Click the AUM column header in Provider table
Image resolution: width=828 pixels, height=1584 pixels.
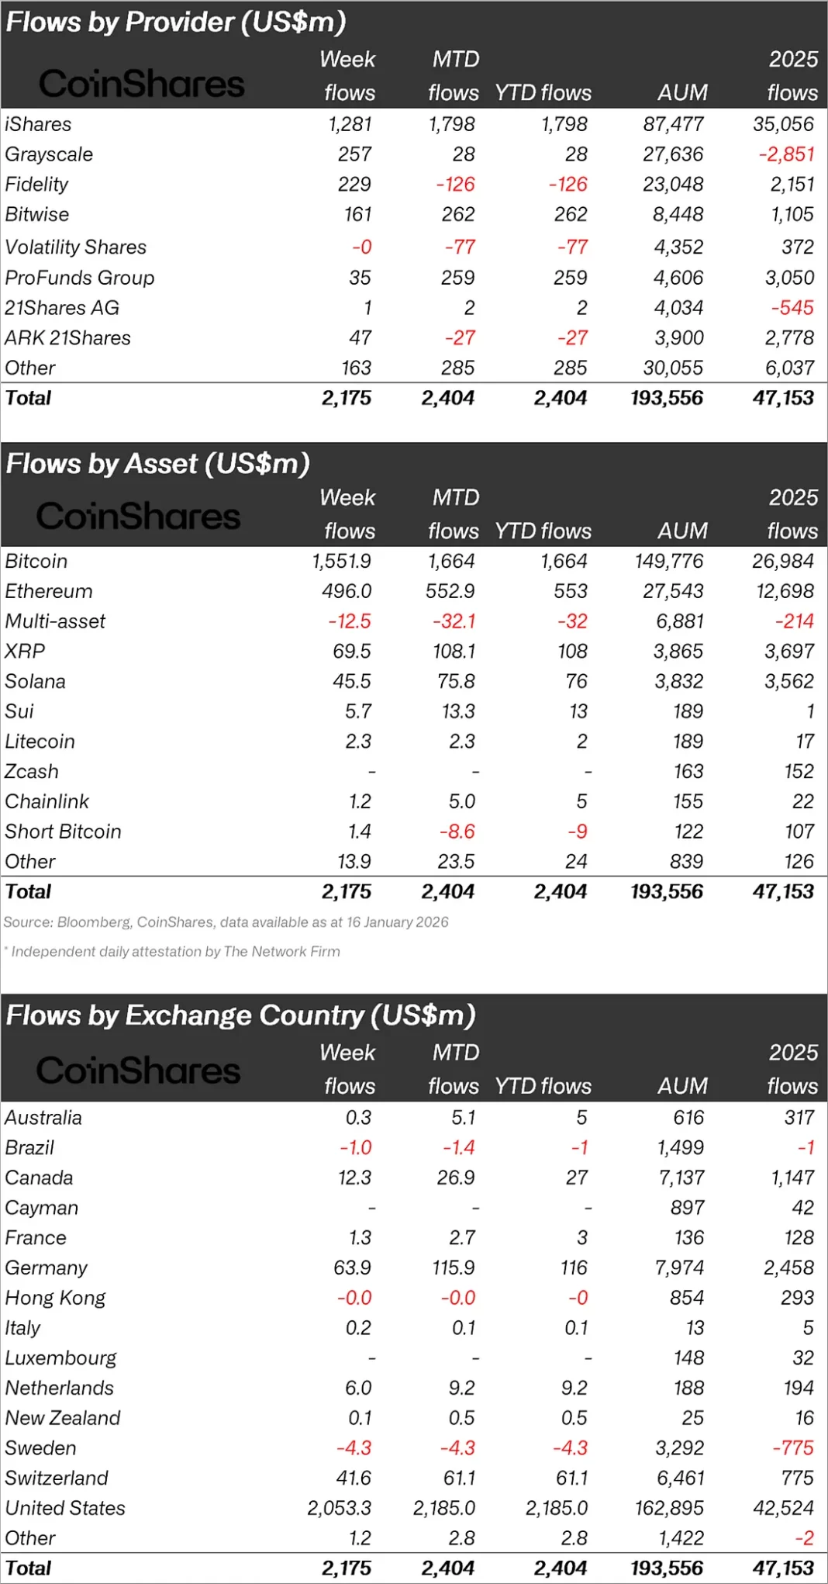click(x=682, y=92)
